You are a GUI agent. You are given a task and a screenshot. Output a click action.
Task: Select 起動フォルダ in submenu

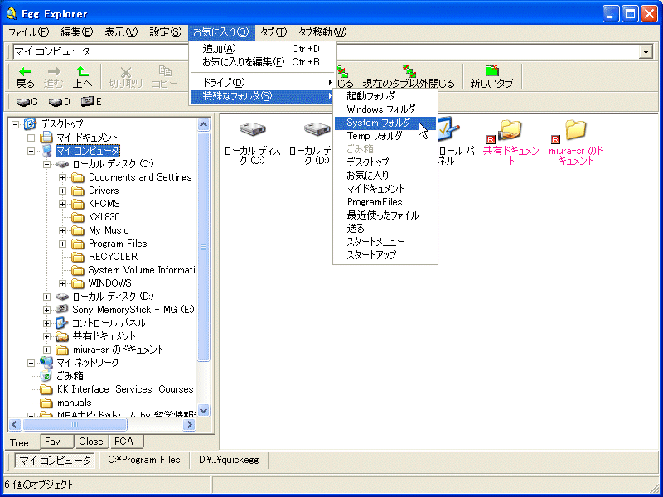pyautogui.click(x=385, y=96)
